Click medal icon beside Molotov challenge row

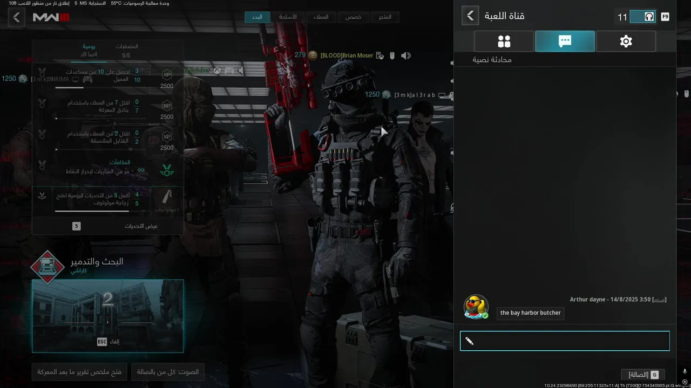click(42, 196)
